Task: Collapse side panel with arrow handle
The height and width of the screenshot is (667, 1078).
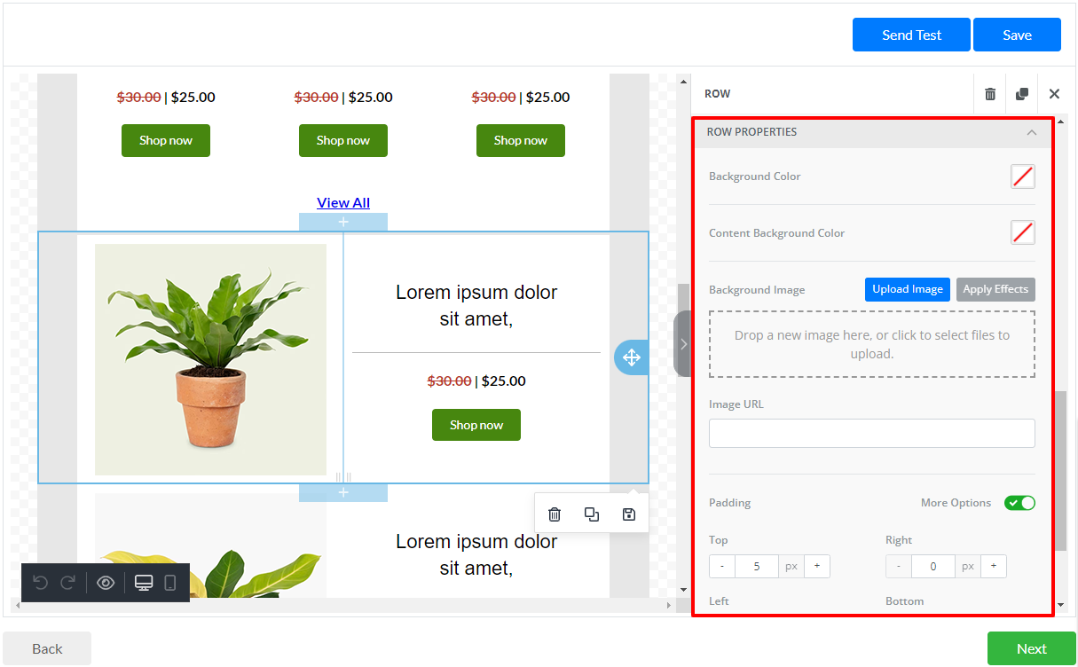Action: coord(682,343)
